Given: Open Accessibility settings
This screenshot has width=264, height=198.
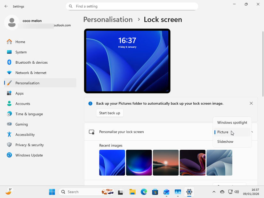Looking at the screenshot, I should pos(26,134).
